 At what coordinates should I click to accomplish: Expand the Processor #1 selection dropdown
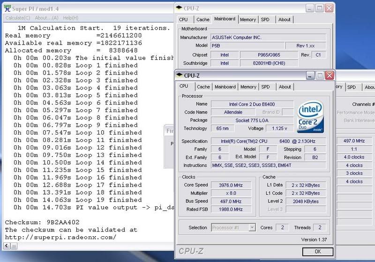point(252,228)
